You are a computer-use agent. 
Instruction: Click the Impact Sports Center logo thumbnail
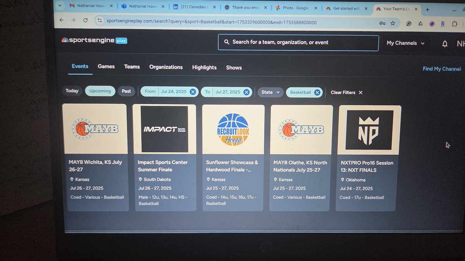pyautogui.click(x=164, y=129)
